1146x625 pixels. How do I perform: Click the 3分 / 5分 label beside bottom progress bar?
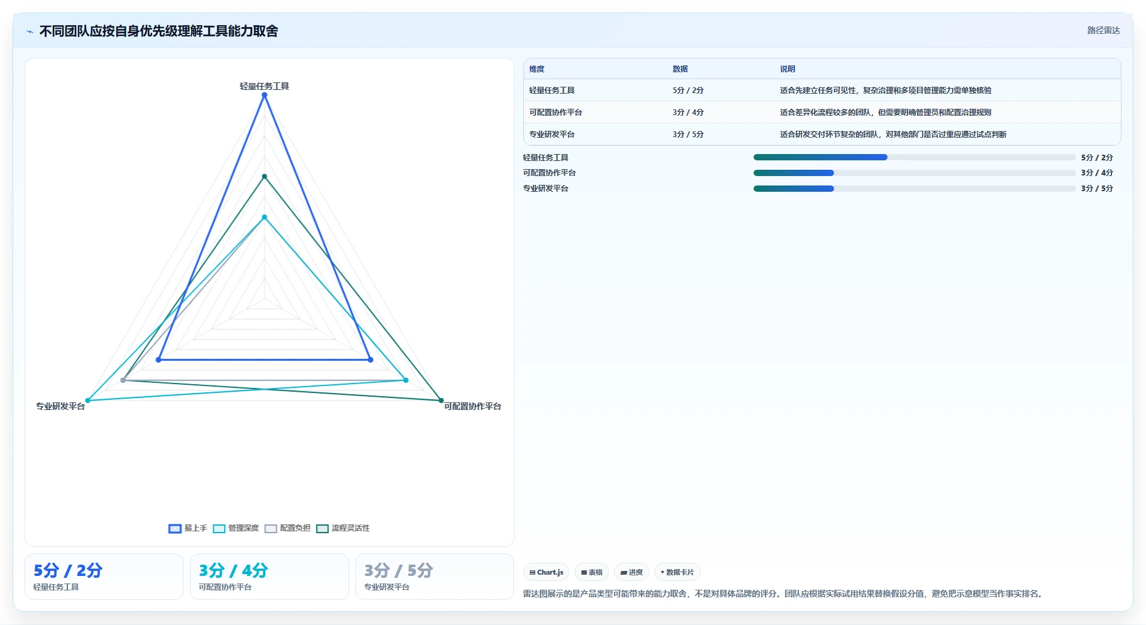[x=1097, y=189]
